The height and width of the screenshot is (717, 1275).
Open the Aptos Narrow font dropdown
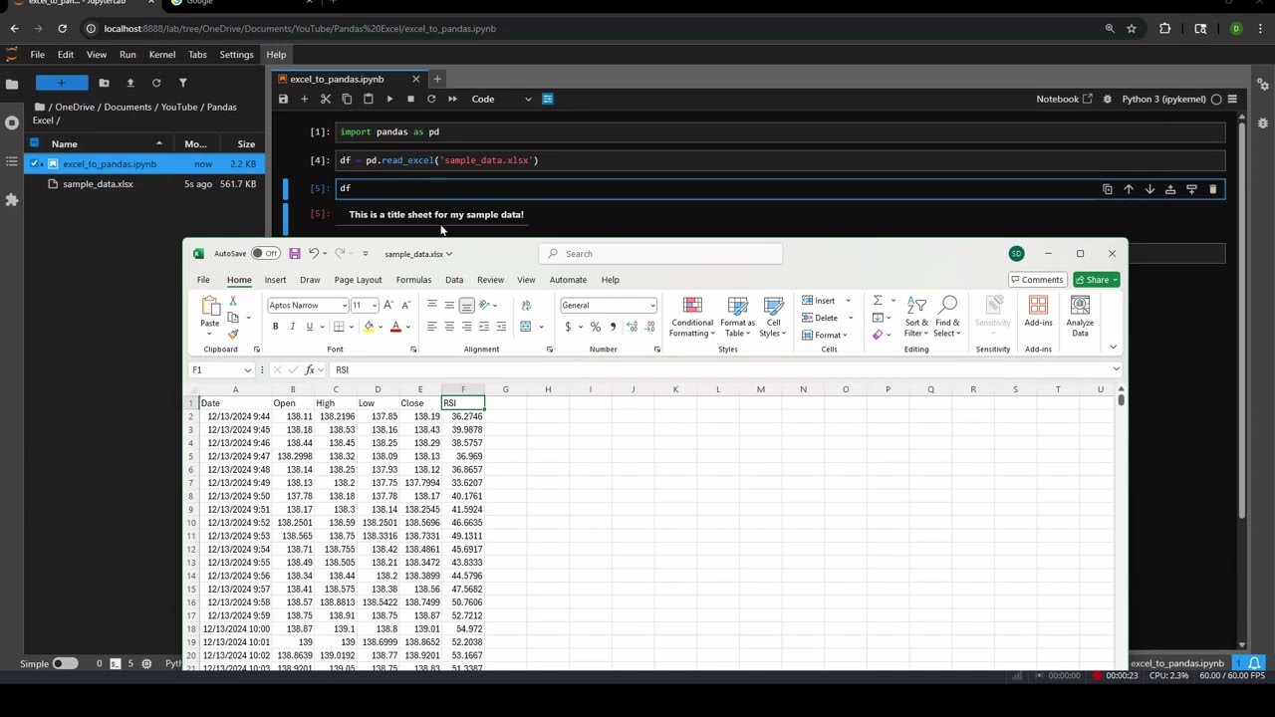[x=345, y=306]
